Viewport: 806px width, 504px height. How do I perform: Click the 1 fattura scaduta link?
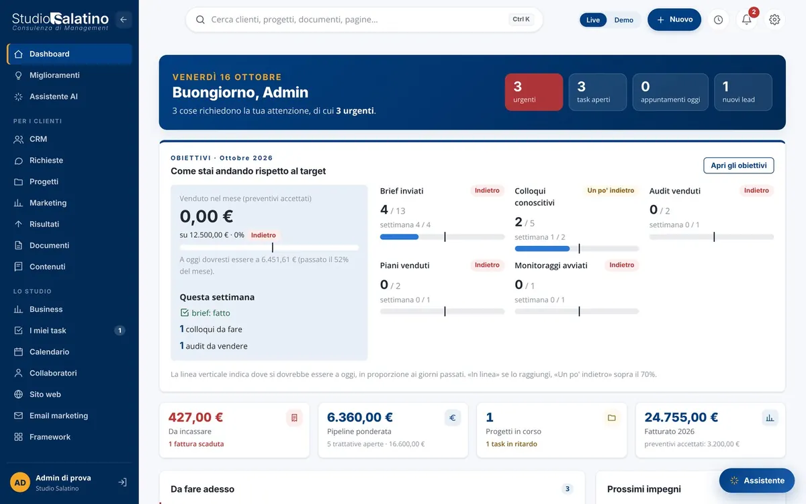point(196,444)
